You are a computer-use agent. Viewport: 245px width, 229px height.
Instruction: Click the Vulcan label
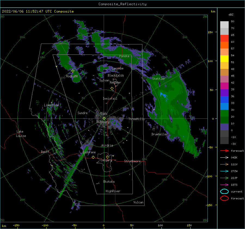tap(138, 202)
